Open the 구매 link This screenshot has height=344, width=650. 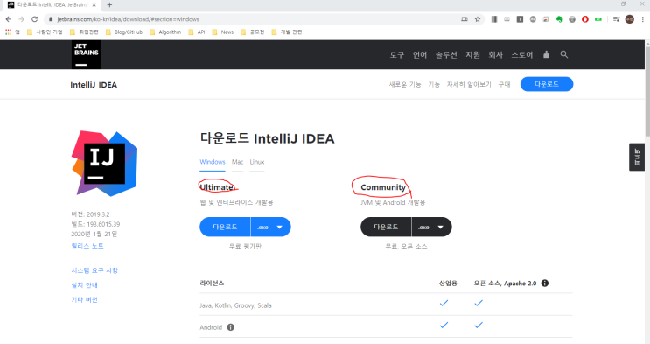(504, 84)
